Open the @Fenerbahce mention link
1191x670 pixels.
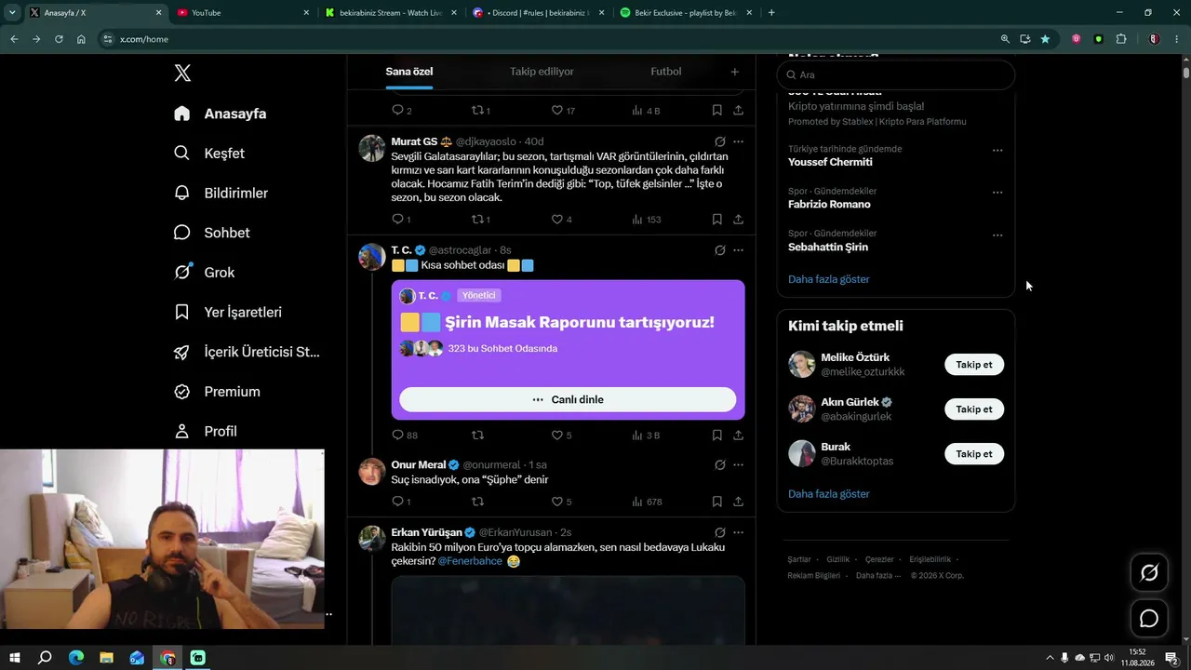(x=470, y=561)
